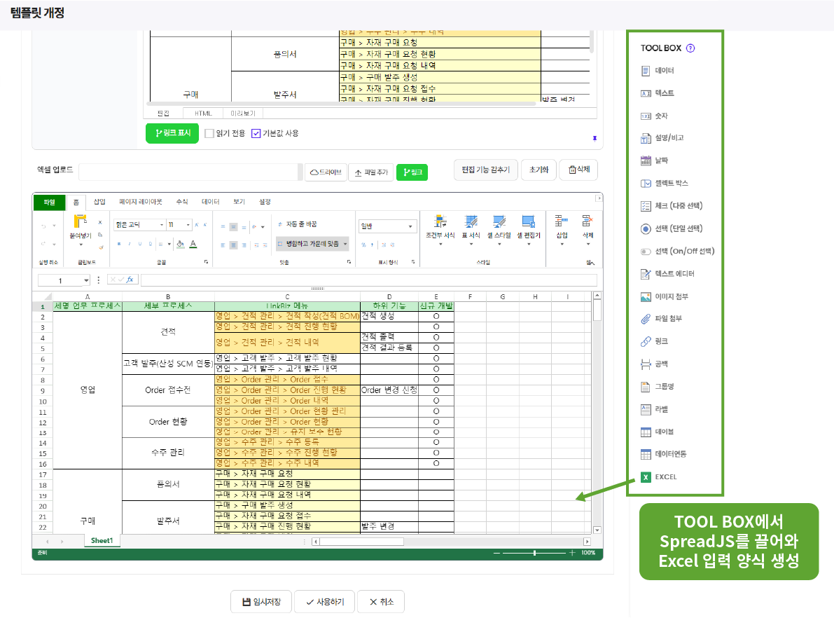Open the 파일 ribbon tab
The height and width of the screenshot is (618, 834).
pyautogui.click(x=50, y=202)
